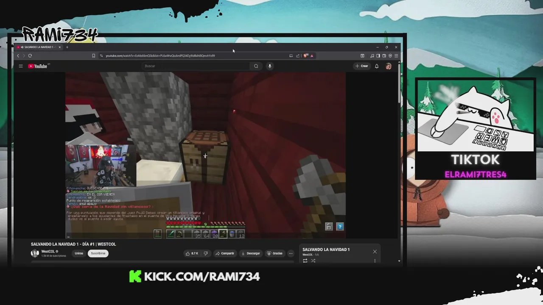Click the page vertical scrollbar
Screen dimensions: 543x305
pyautogui.click(x=399, y=85)
